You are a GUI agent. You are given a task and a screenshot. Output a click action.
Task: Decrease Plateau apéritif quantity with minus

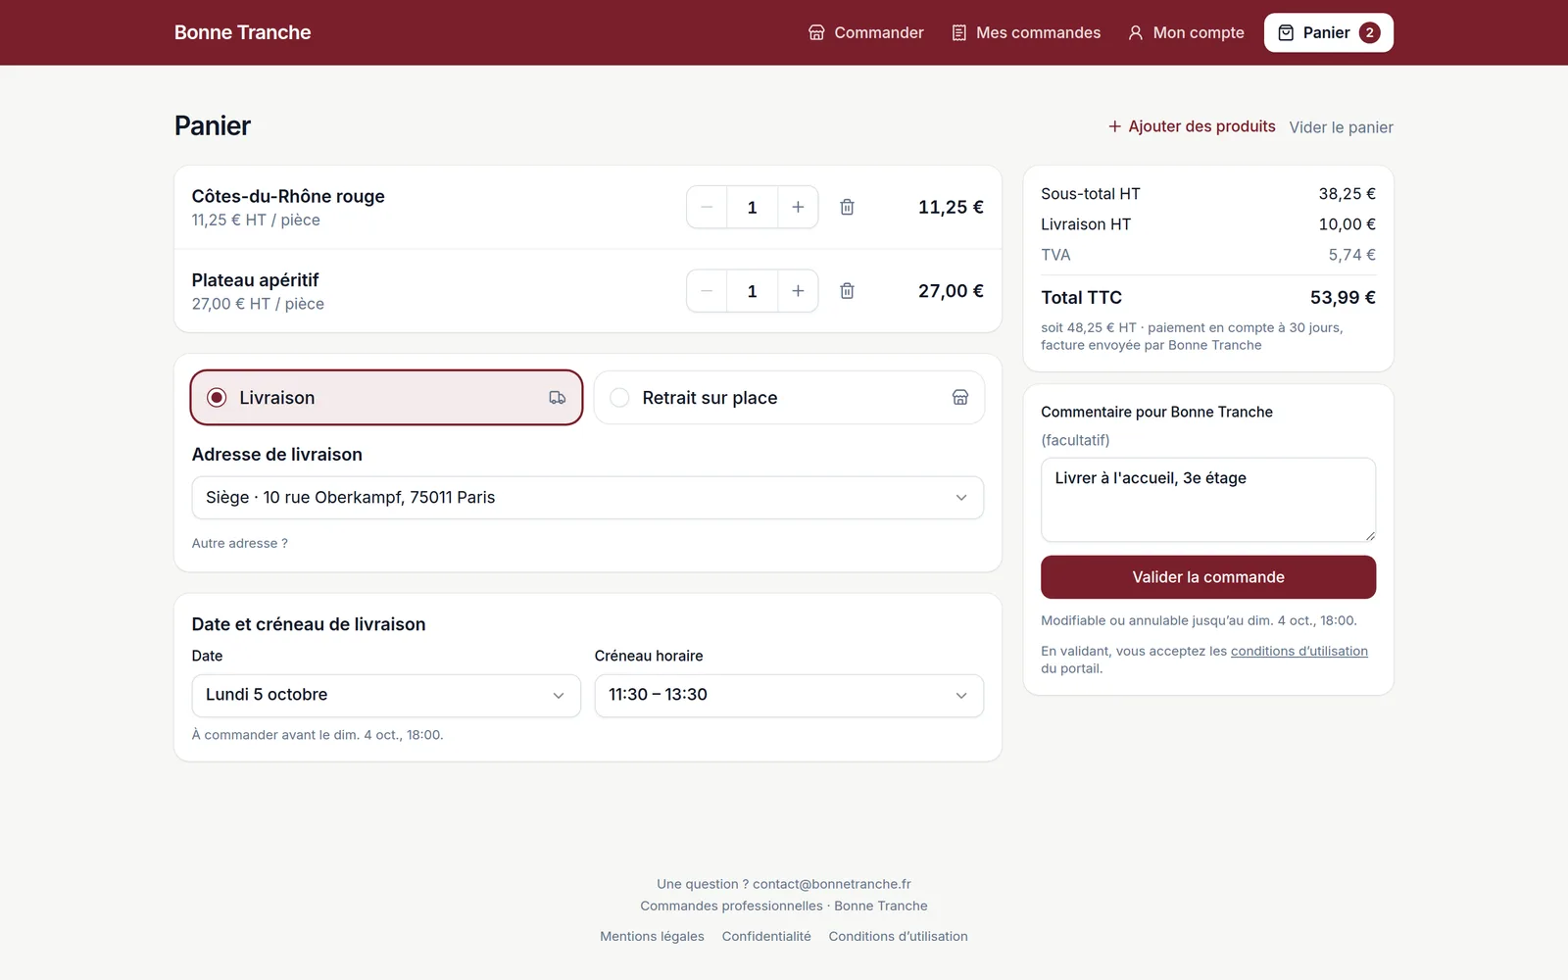(x=707, y=291)
